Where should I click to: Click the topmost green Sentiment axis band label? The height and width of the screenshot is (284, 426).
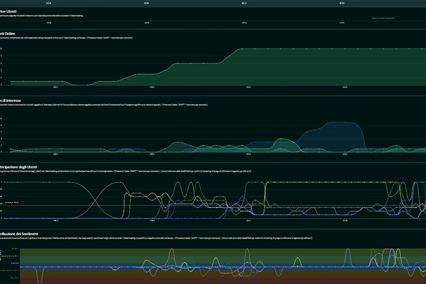15,249
